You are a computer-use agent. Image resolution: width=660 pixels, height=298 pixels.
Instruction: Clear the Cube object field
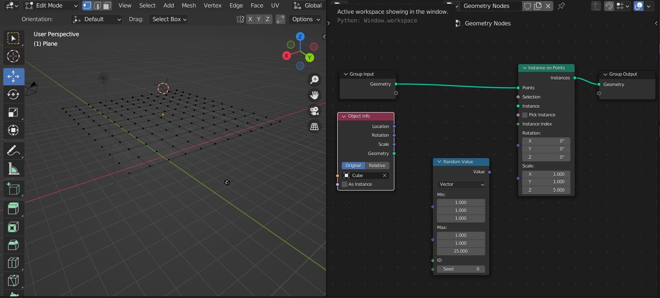coord(385,175)
